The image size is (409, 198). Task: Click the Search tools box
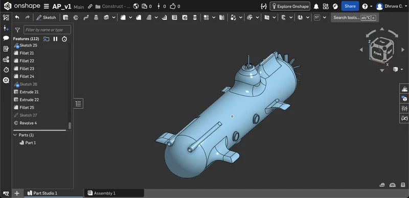tap(355, 17)
